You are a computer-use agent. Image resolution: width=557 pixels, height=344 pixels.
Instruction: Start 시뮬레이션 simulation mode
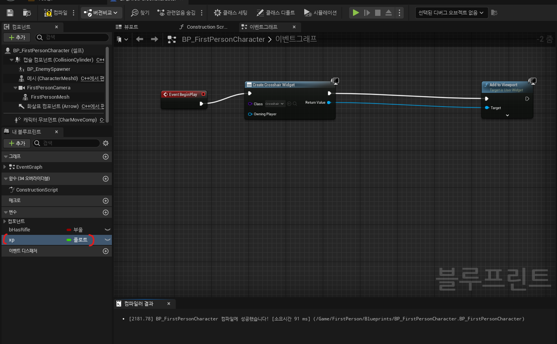pyautogui.click(x=320, y=13)
